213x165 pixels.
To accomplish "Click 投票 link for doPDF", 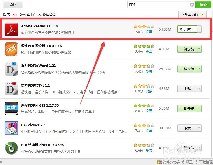I will [x=149, y=151].
